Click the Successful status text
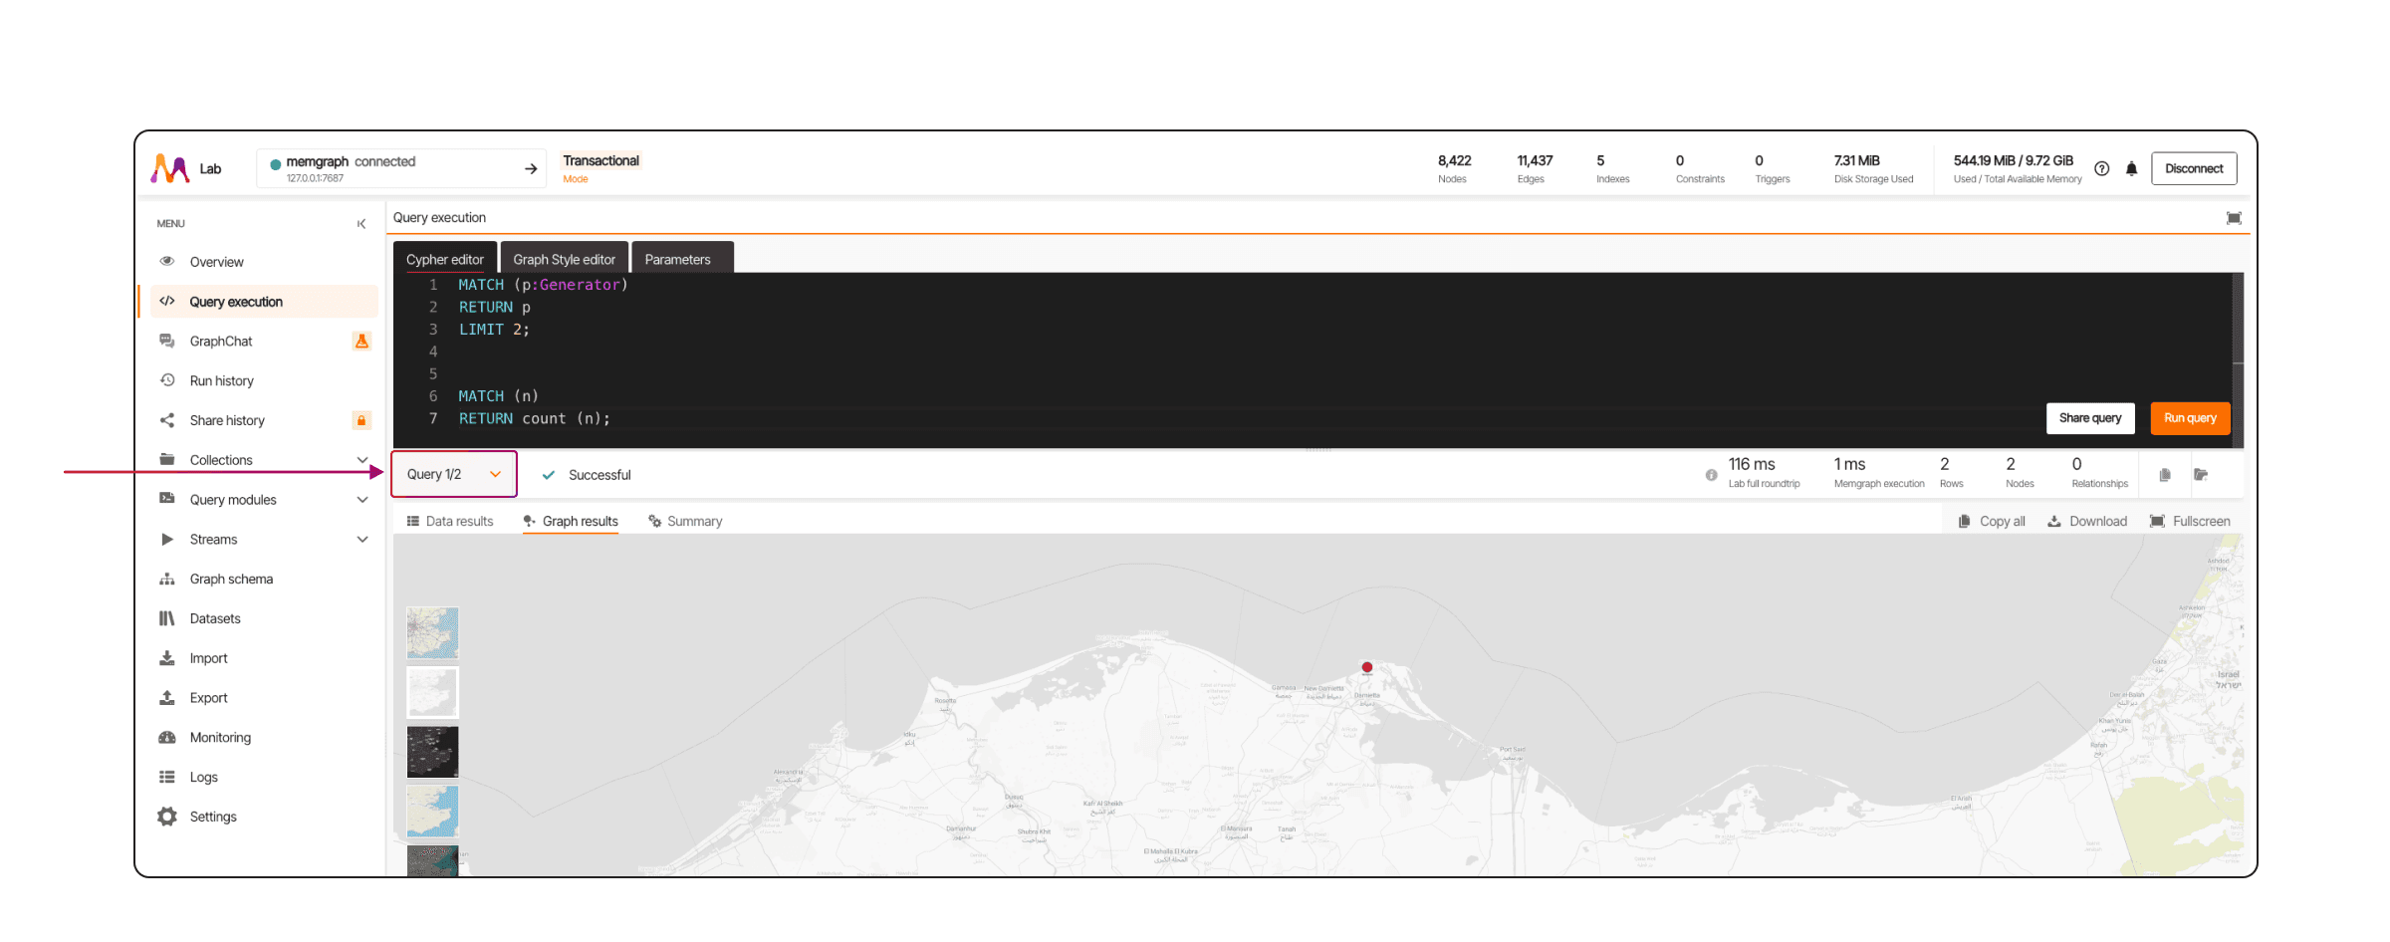This screenshot has height=942, width=2390. point(599,475)
